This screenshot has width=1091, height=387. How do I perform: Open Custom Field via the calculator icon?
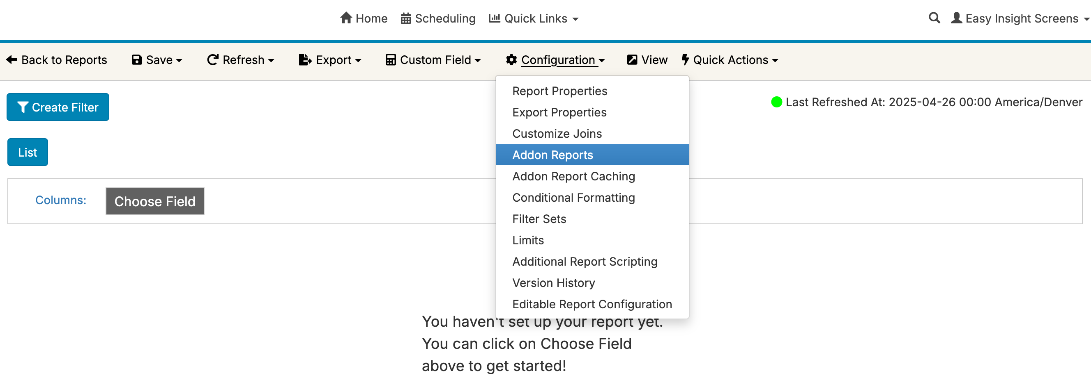391,59
